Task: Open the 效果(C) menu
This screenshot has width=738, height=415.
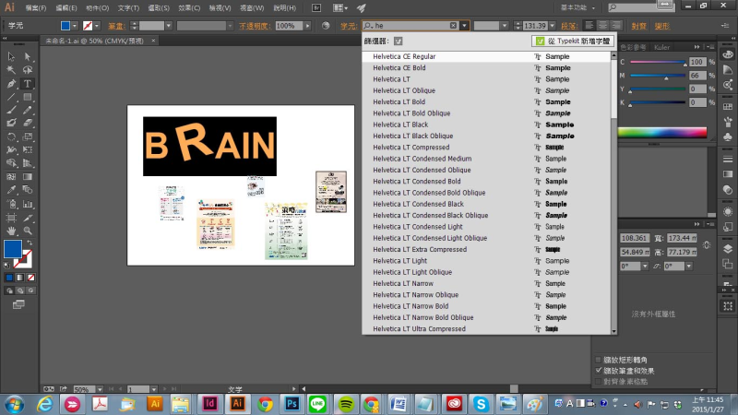Action: tap(190, 7)
